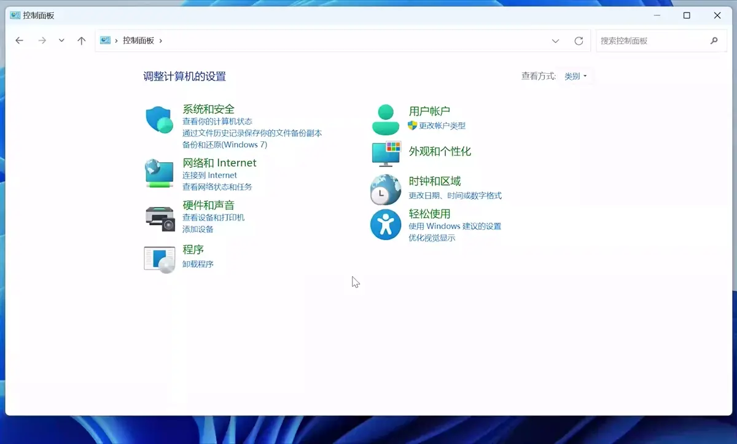Click the Hardware and Sound printer icon
The image size is (737, 444).
click(160, 217)
